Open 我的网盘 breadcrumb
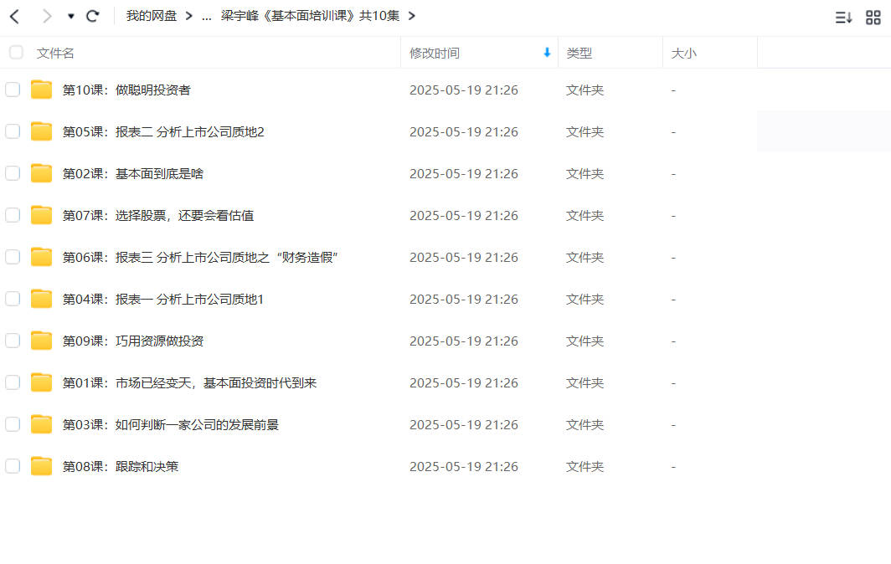Image resolution: width=891 pixels, height=564 pixels. [151, 16]
